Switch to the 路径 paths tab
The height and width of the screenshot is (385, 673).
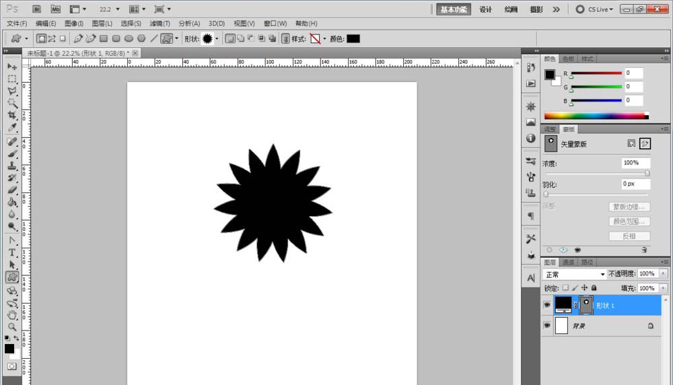tap(587, 262)
